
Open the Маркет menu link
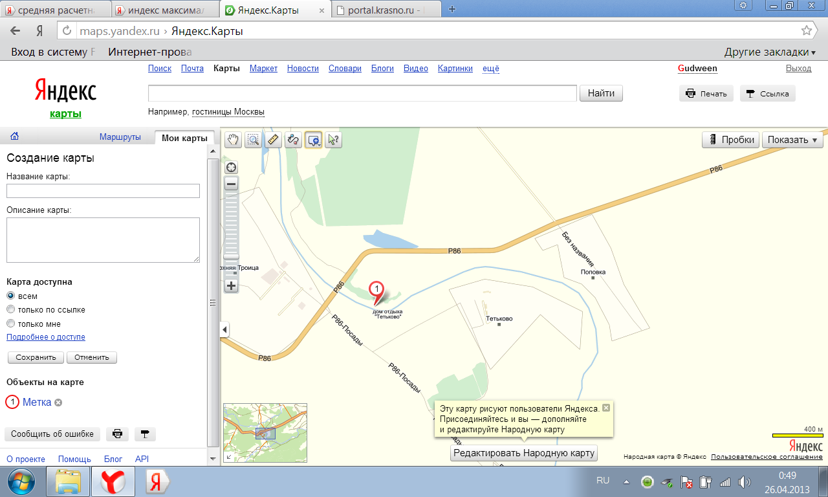[263, 69]
